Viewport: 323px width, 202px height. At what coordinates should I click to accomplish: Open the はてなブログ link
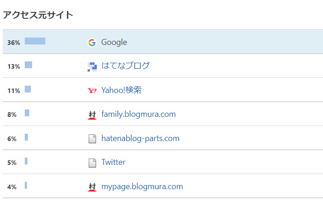click(126, 66)
